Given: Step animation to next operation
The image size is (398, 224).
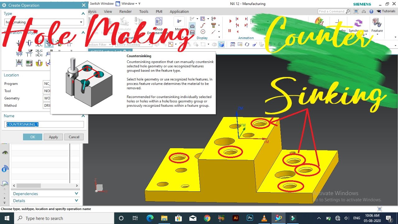Looking at the screenshot, I should (x=246, y=19).
